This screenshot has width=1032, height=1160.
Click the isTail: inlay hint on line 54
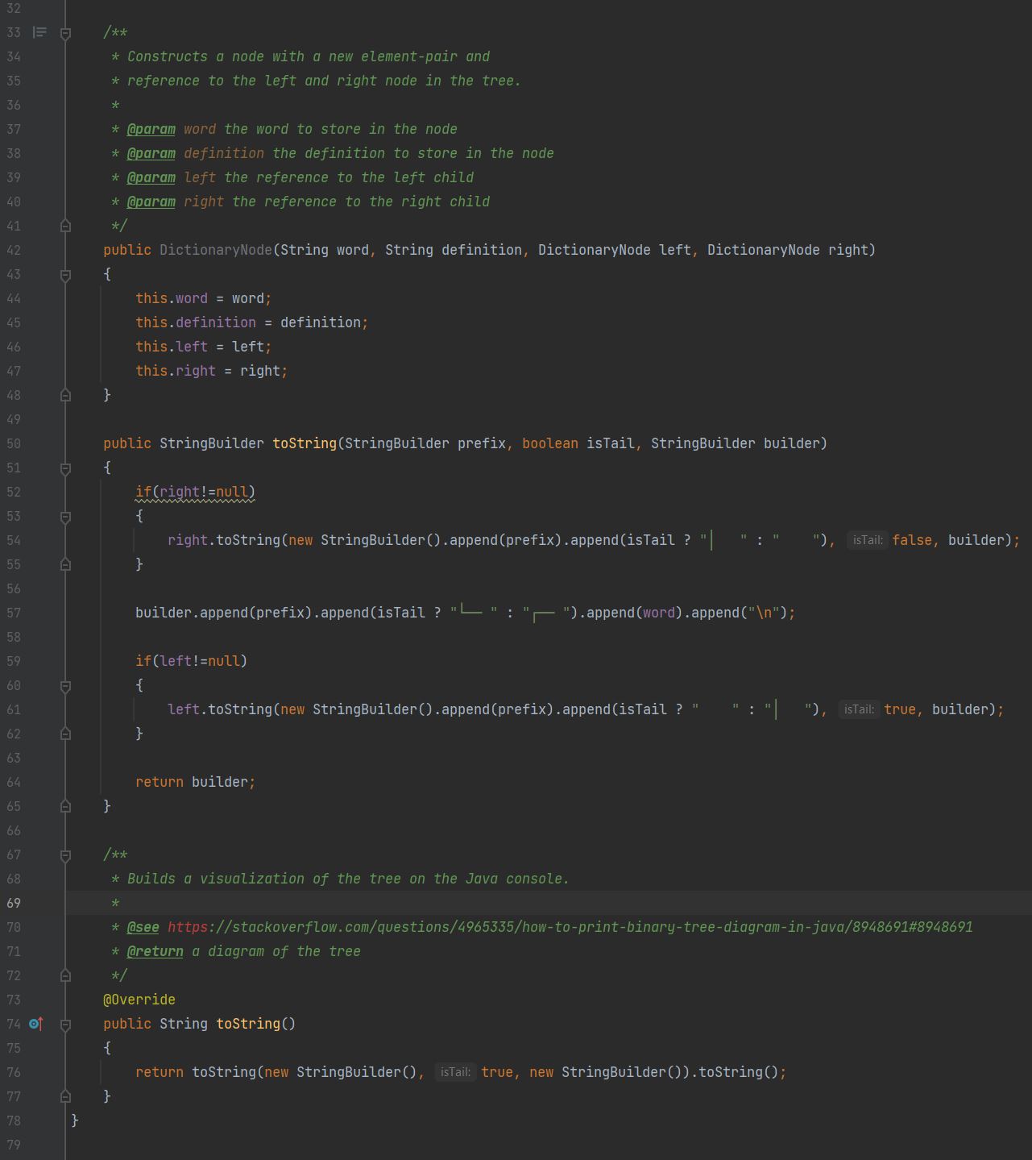pos(867,540)
